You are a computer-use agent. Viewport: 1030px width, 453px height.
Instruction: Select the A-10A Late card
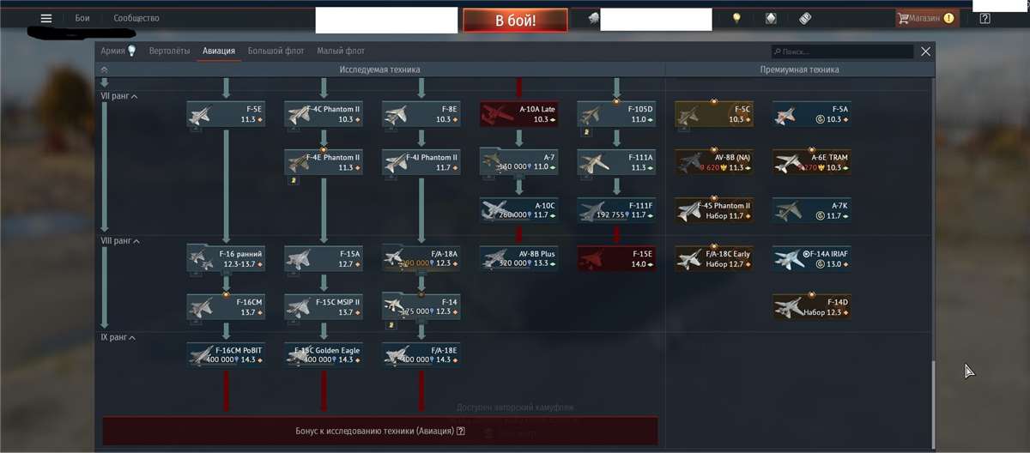(x=518, y=114)
